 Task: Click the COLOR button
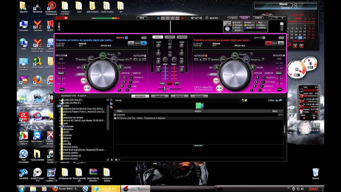coord(245,18)
